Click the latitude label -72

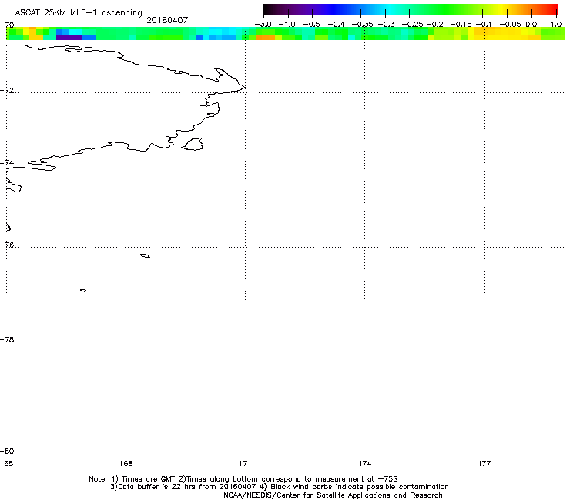click(7, 90)
